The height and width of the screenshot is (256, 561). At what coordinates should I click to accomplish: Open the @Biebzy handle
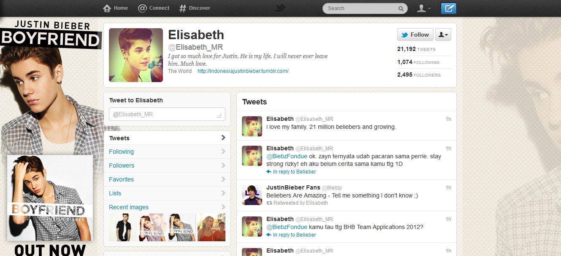coord(332,188)
